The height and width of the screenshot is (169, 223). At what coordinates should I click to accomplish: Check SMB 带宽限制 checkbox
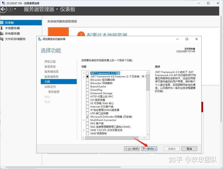pyautogui.click(x=87, y=134)
